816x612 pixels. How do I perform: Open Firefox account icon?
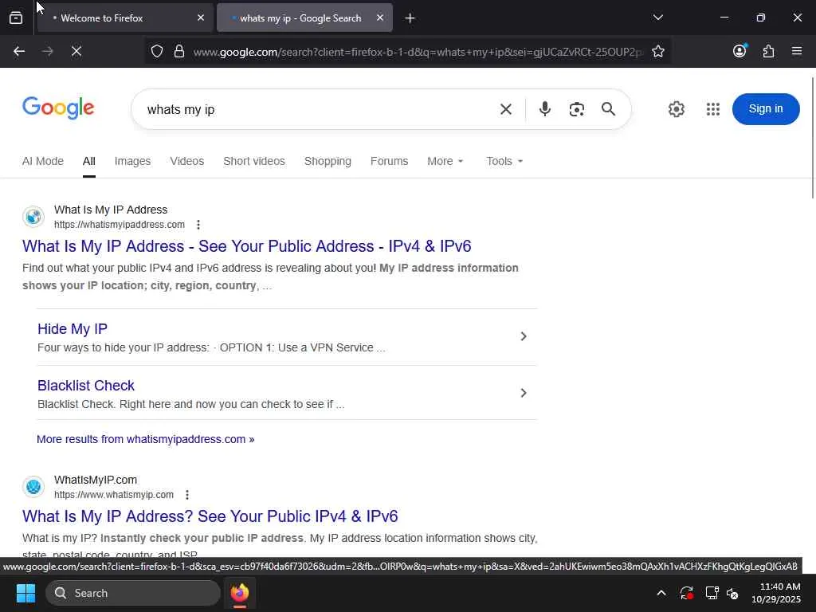pyautogui.click(x=740, y=51)
